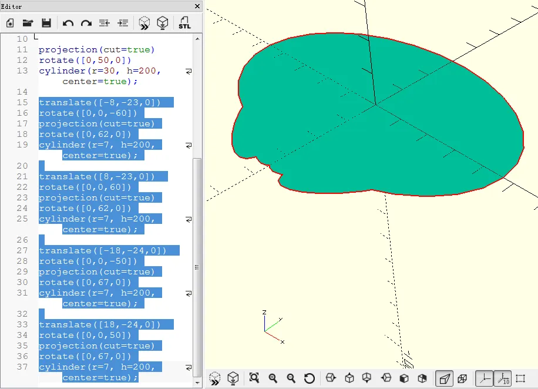Zoom out of the 3D view

pos(291,378)
